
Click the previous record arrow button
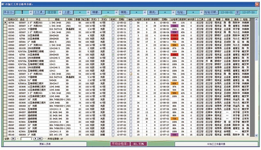pyautogui.click(x=18, y=139)
